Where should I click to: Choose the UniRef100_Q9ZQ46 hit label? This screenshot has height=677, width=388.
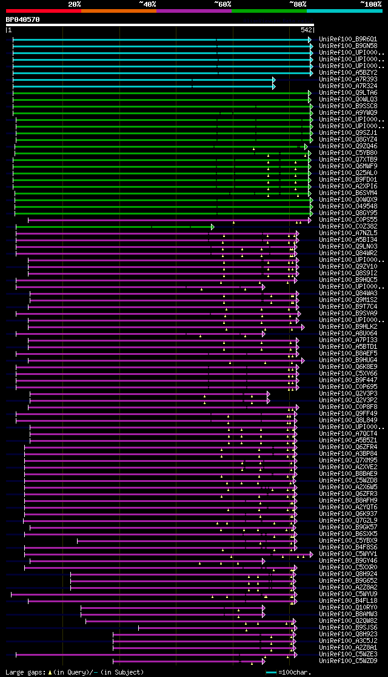[x=349, y=146]
